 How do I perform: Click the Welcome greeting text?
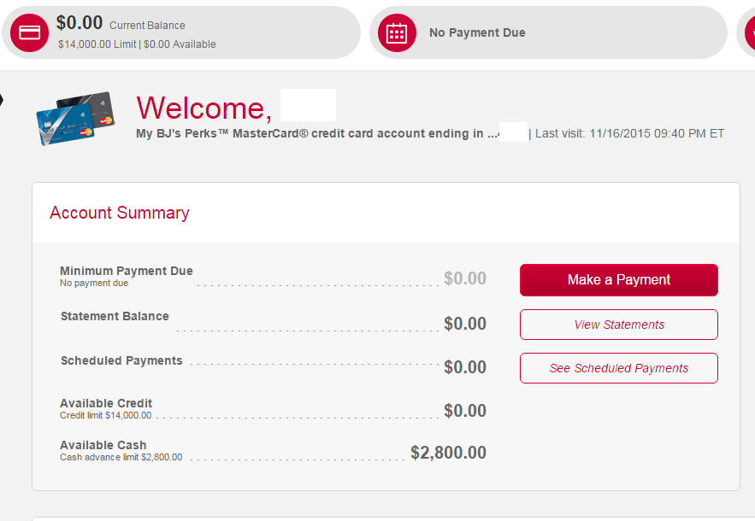coord(204,108)
